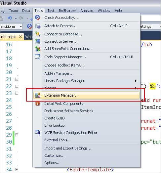The width and height of the screenshot is (161, 173).
Task: Select Connect to Database menu entry
Action: point(87,34)
